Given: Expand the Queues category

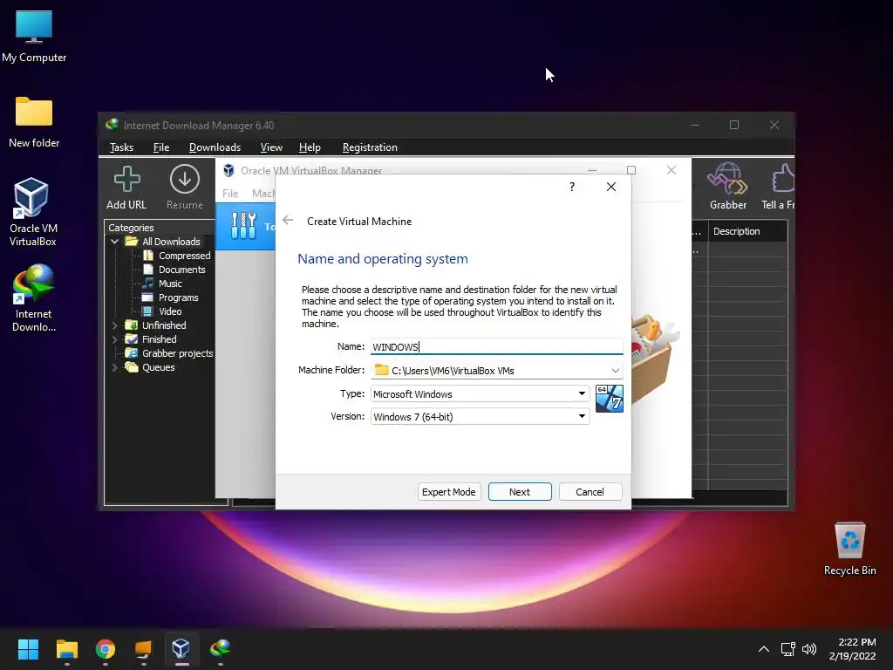Looking at the screenshot, I should coord(114,367).
